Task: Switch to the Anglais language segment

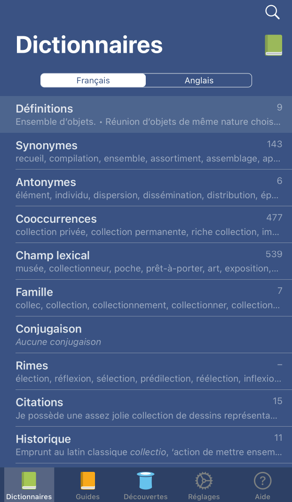Action: pyautogui.click(x=199, y=81)
